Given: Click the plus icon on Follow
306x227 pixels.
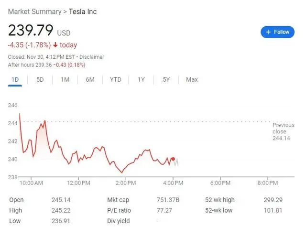Looking at the screenshot, I should tap(268, 32).
